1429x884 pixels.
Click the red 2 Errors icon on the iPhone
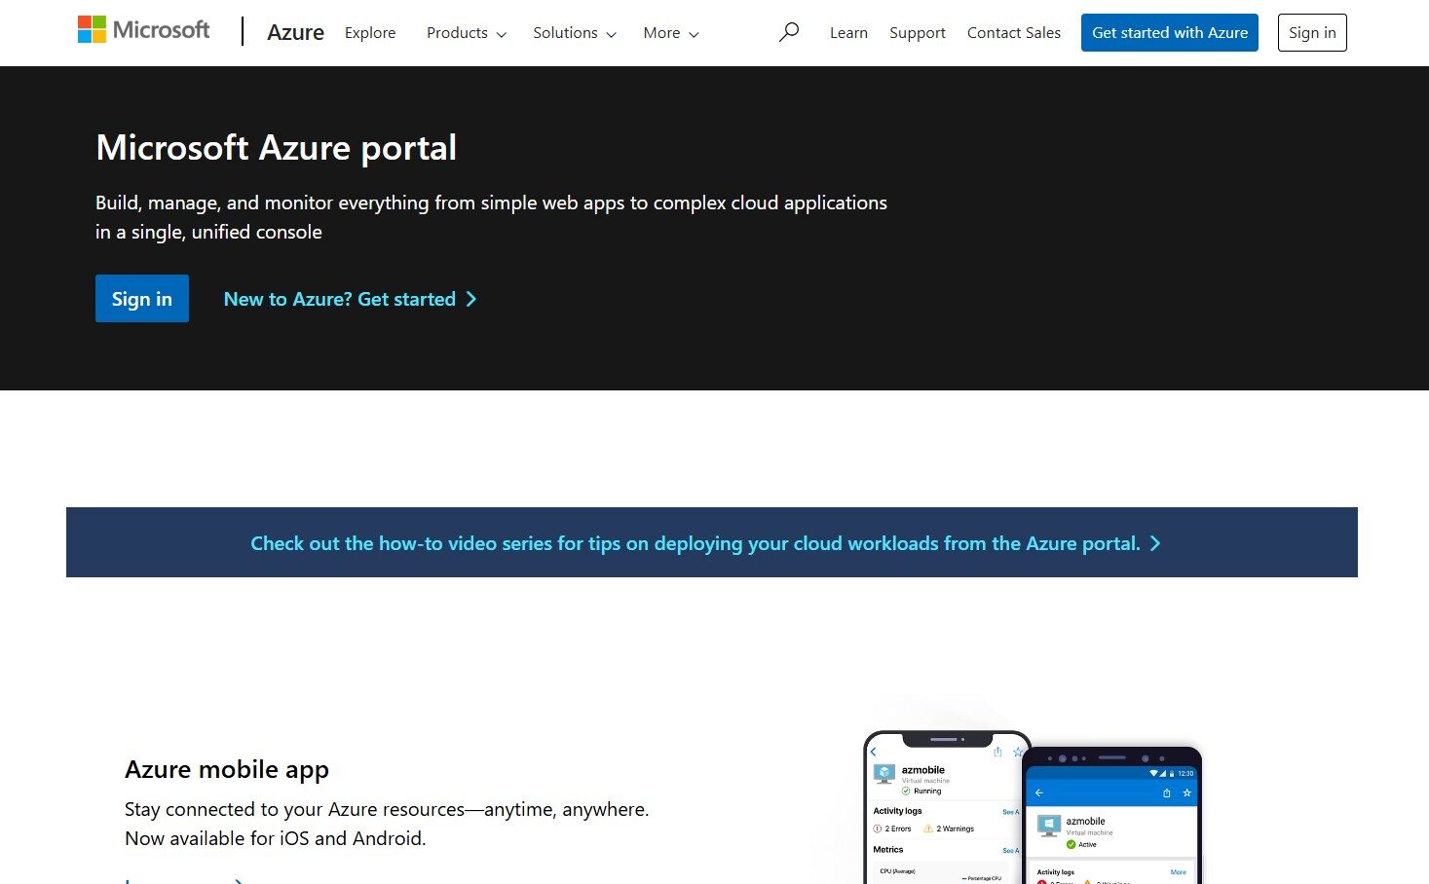[878, 829]
